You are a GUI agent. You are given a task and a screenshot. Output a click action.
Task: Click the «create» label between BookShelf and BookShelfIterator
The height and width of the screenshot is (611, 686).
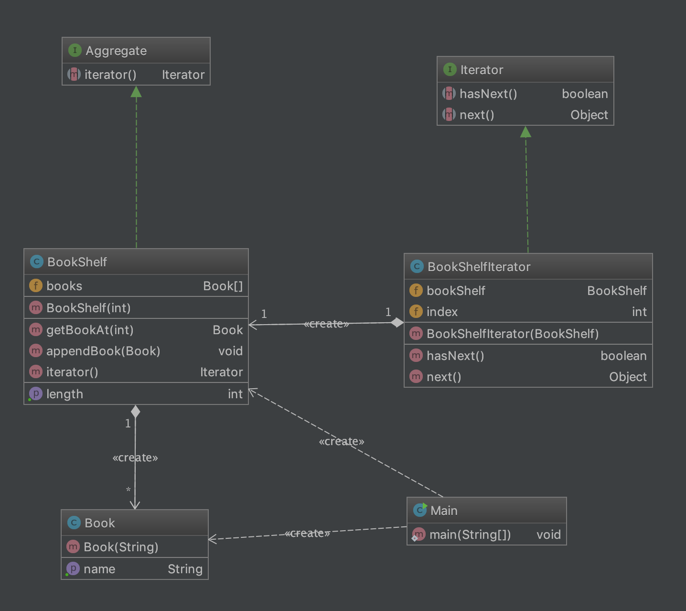[326, 324]
